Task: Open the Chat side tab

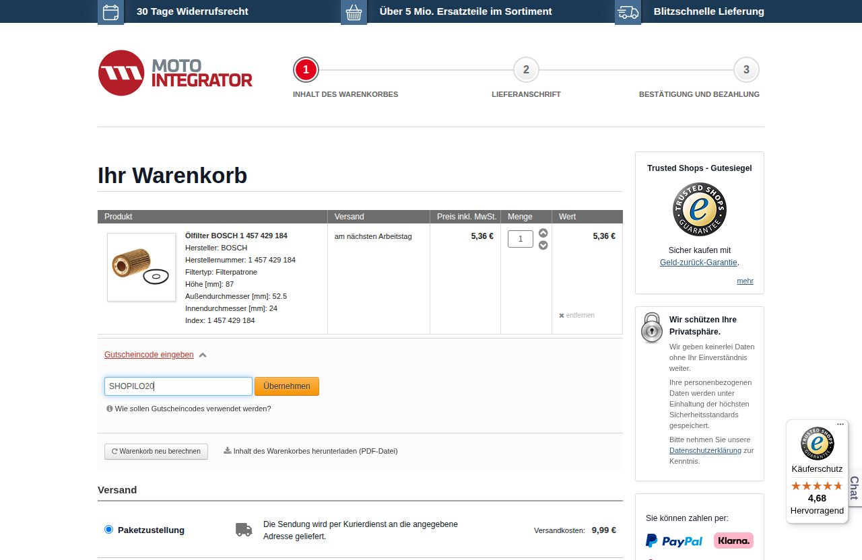Action: click(855, 487)
